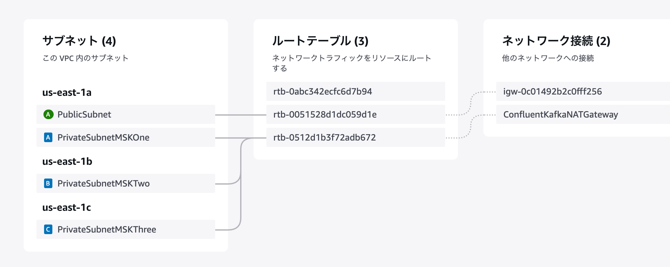
Task: Select the PrivateSubnetMSKOne subnet
Action: 126,137
